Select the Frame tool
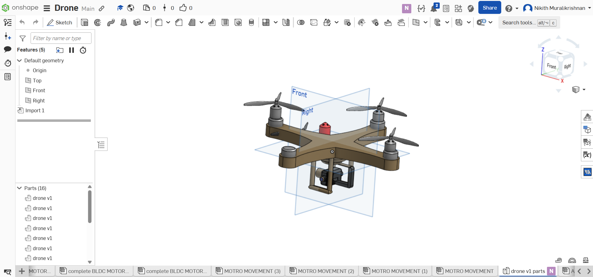Viewport: 593px width, 277px height. pyautogui.click(x=437, y=23)
